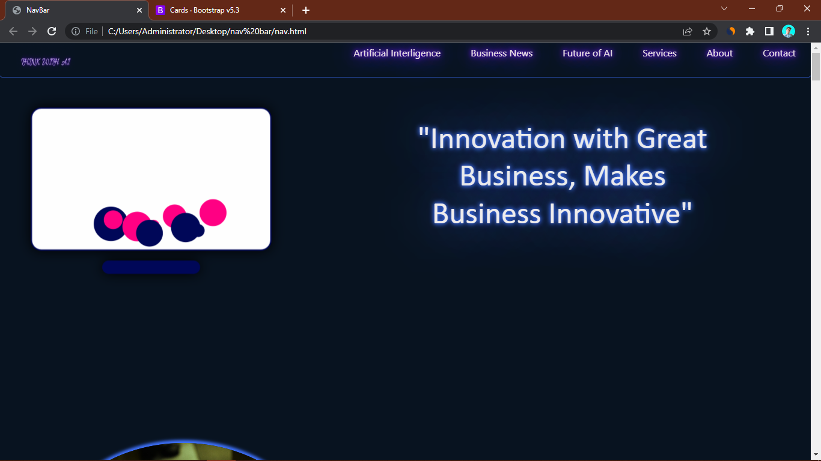The image size is (821, 461).
Task: Toggle the browser side panel
Action: 769,31
